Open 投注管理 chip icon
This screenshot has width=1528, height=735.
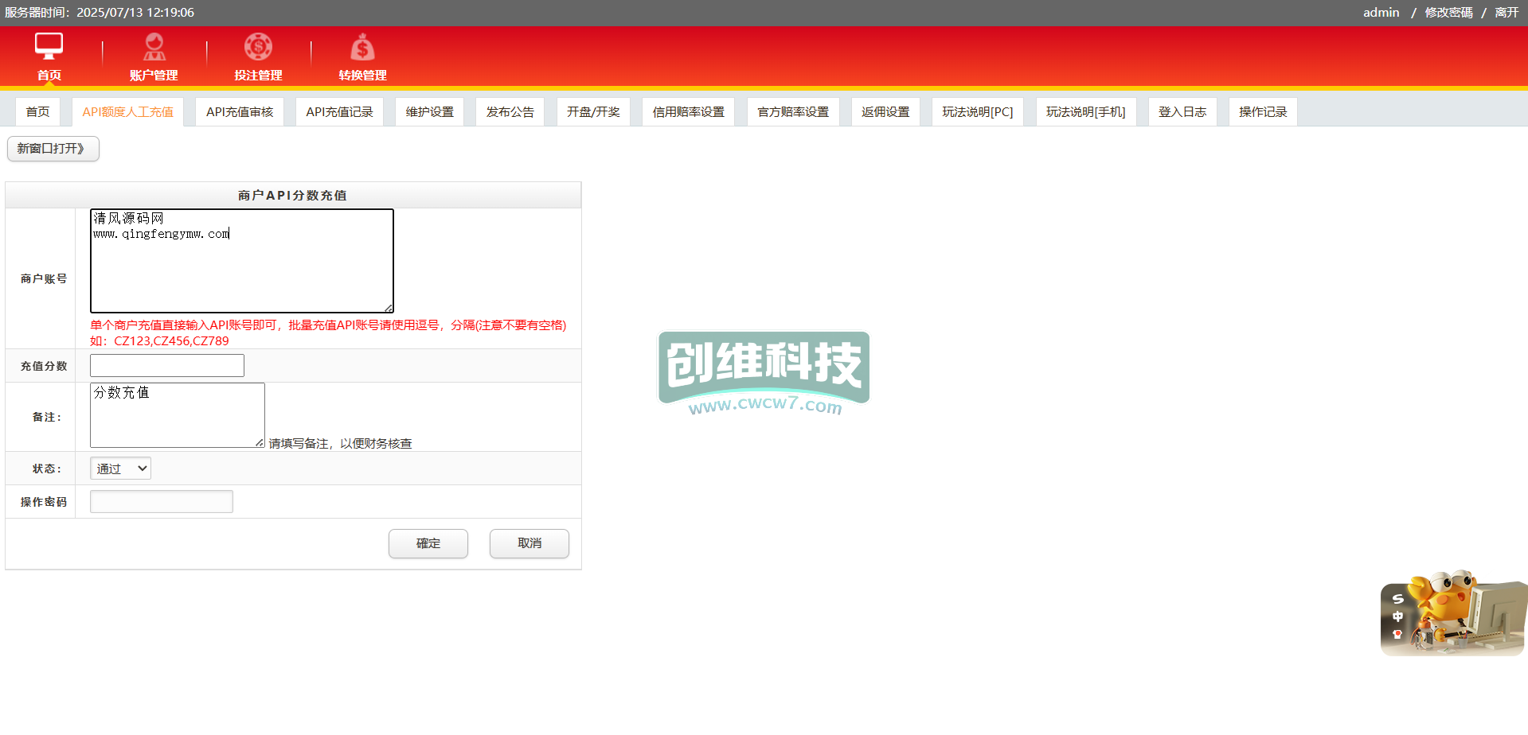click(x=258, y=46)
